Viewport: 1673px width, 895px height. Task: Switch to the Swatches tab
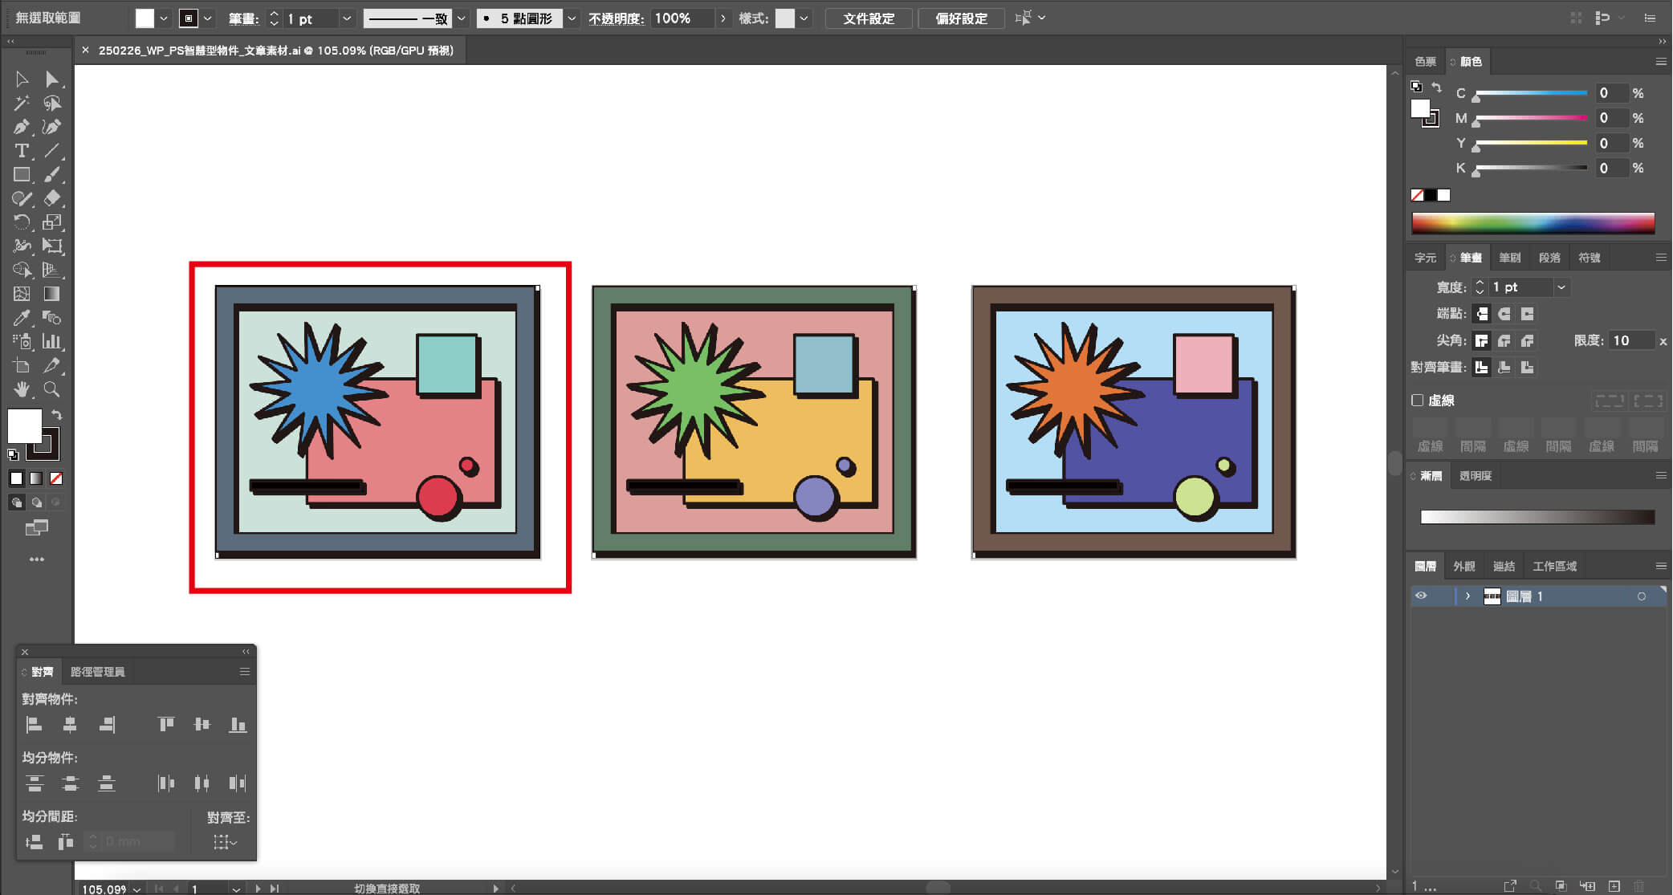pyautogui.click(x=1425, y=62)
